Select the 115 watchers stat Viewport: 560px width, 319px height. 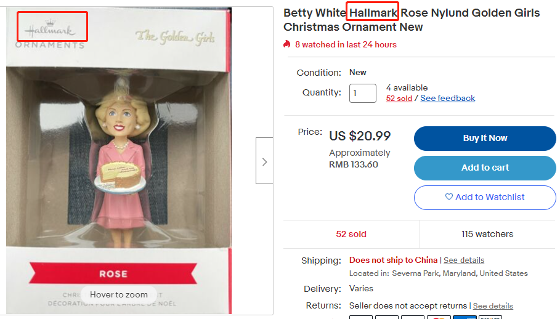coord(487,234)
